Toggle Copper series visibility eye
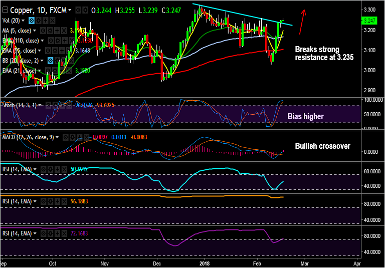 (78, 10)
